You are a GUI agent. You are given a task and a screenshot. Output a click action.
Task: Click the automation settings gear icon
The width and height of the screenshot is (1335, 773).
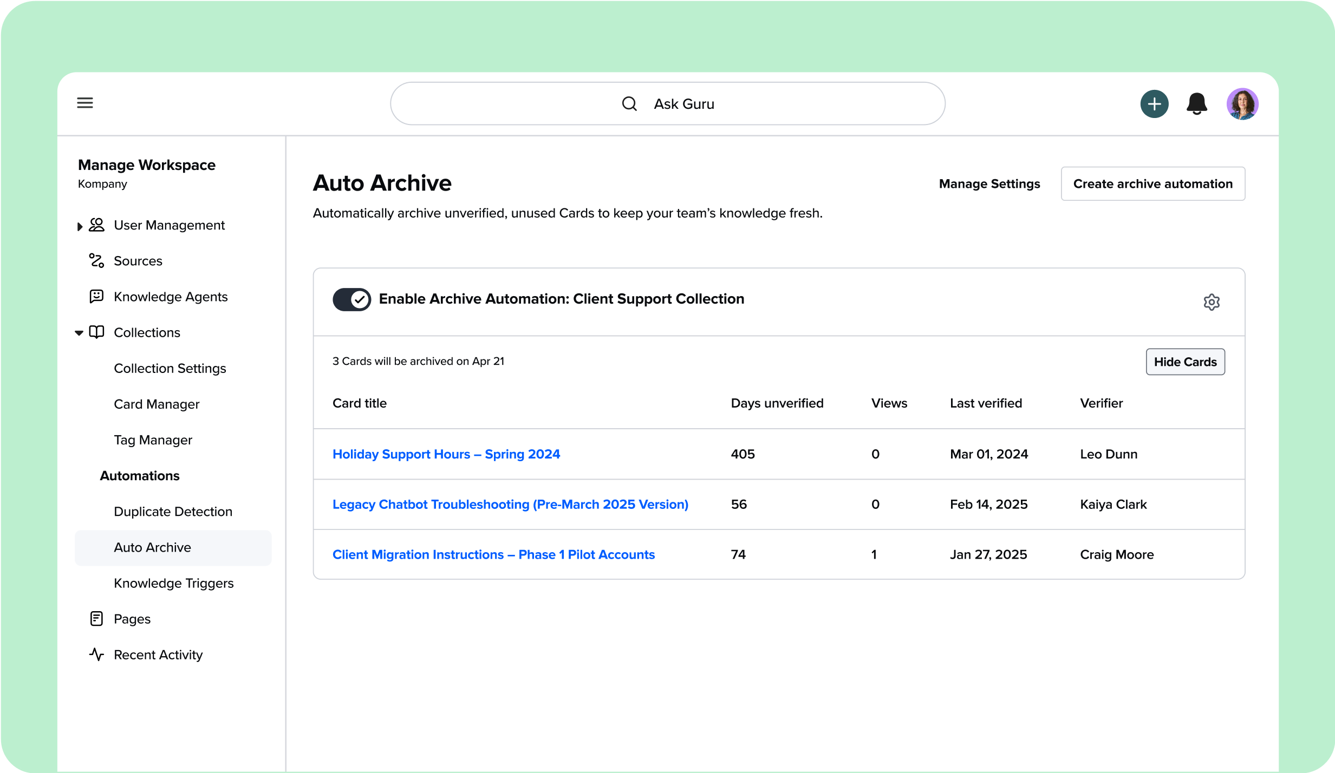pos(1212,302)
